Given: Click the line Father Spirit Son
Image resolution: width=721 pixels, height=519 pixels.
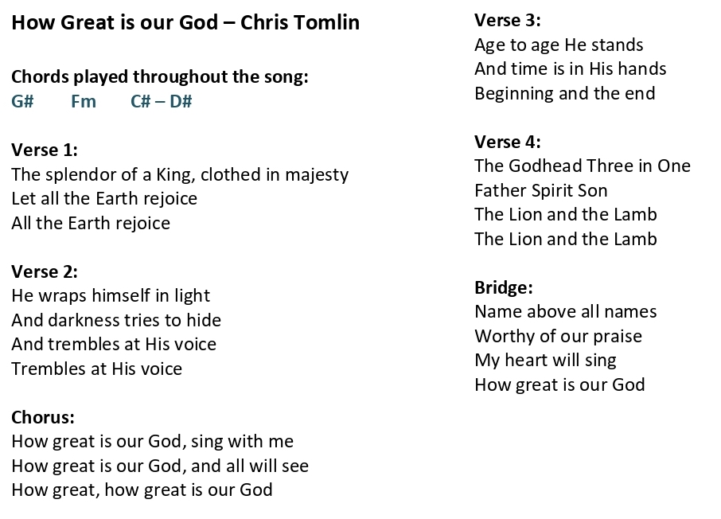Looking at the screenshot, I should point(541,191).
